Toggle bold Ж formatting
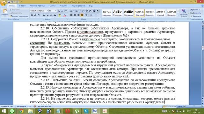The height and width of the screenshot is (114, 204). point(32,15)
